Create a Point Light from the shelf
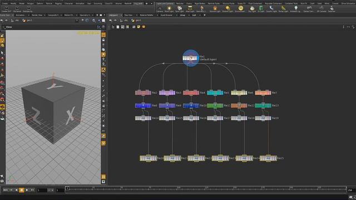This screenshot has width=356, height=200. 169,9
